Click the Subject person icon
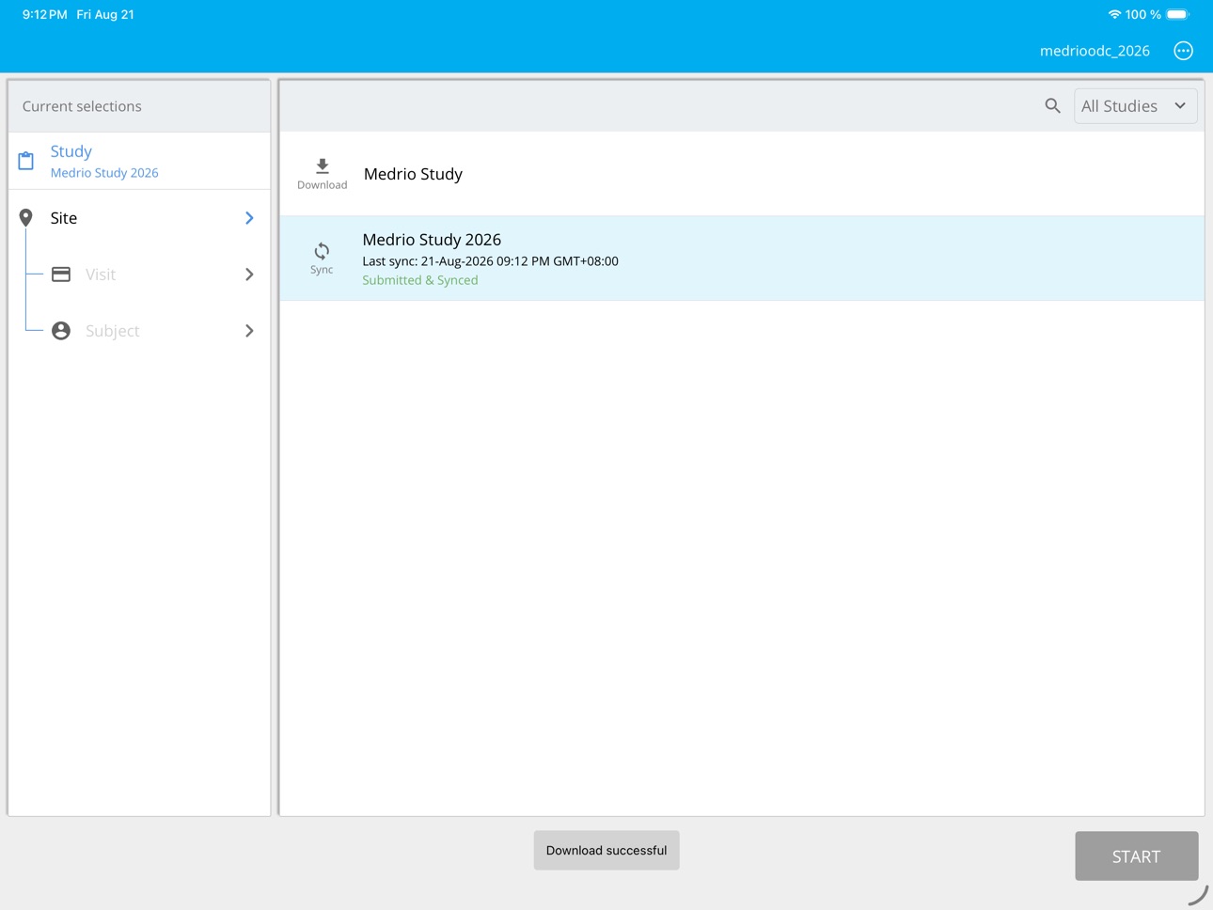 (x=61, y=331)
